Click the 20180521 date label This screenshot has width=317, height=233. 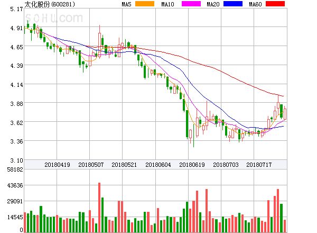124,165
